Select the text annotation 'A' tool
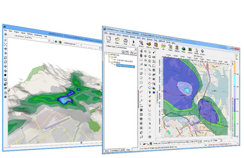 [150, 124]
